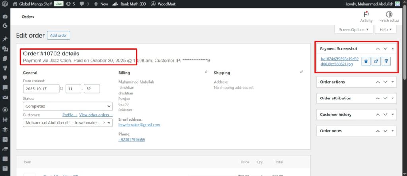The height and width of the screenshot is (176, 407).
Task: Click the date created field 2025-10-17
Action: click(41, 89)
